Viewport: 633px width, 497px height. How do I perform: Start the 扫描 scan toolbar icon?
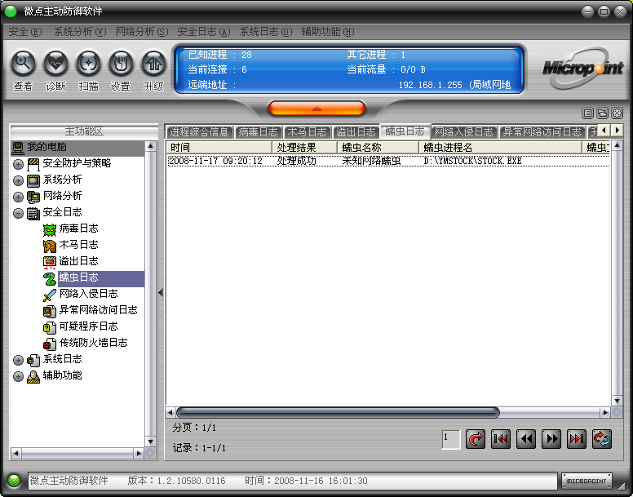click(x=88, y=63)
